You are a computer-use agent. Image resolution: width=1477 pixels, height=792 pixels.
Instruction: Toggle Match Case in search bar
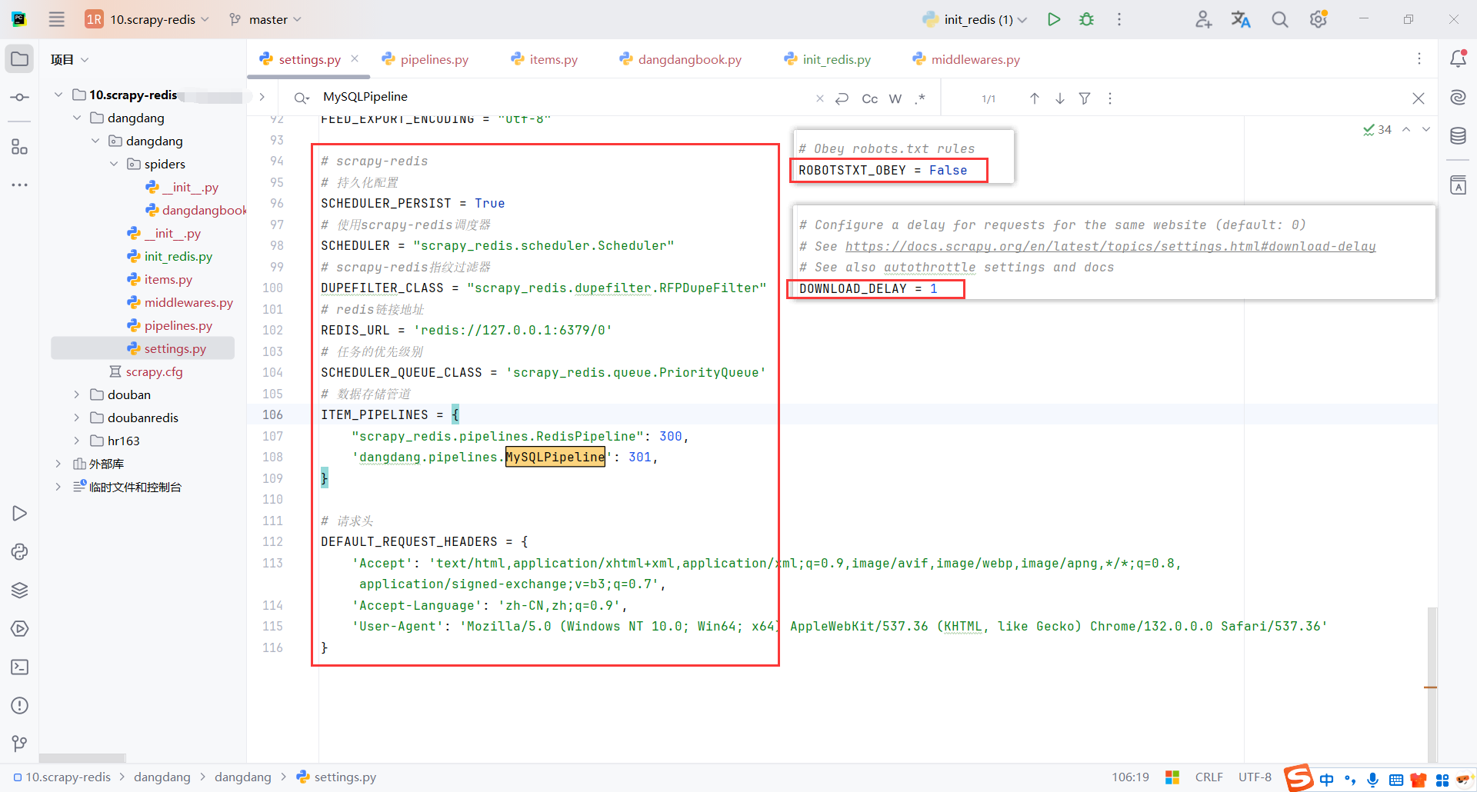point(870,98)
